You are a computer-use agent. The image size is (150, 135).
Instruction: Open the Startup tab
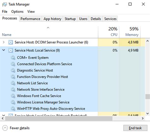click(x=70, y=19)
